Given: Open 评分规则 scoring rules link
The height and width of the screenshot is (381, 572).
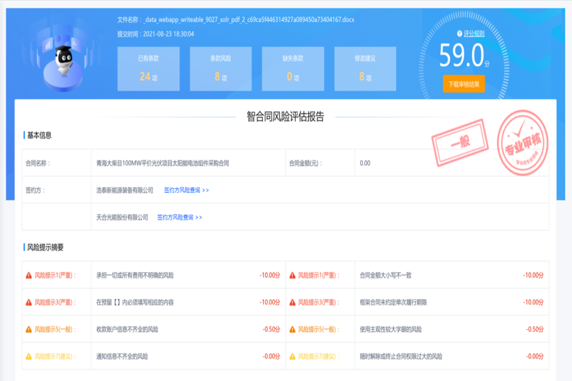Looking at the screenshot, I should click(474, 33).
